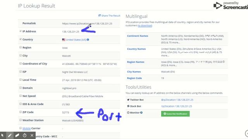Check the Coordinates of City checkbox
Viewport: 248px width, 139px height.
click(21, 63)
